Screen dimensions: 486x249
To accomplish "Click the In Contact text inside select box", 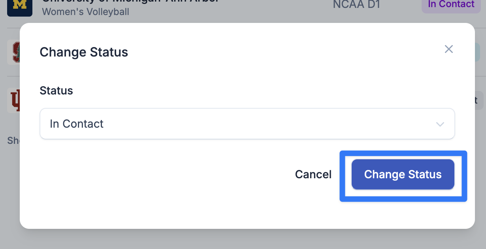I will pos(77,124).
